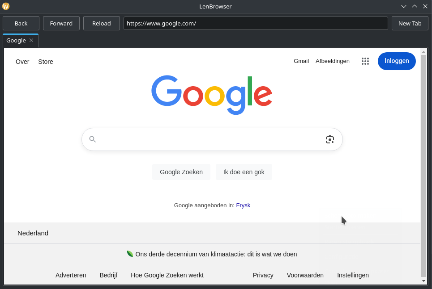The image size is (432, 289).
Task: Click the blue Inloggen button
Action: tap(397, 61)
